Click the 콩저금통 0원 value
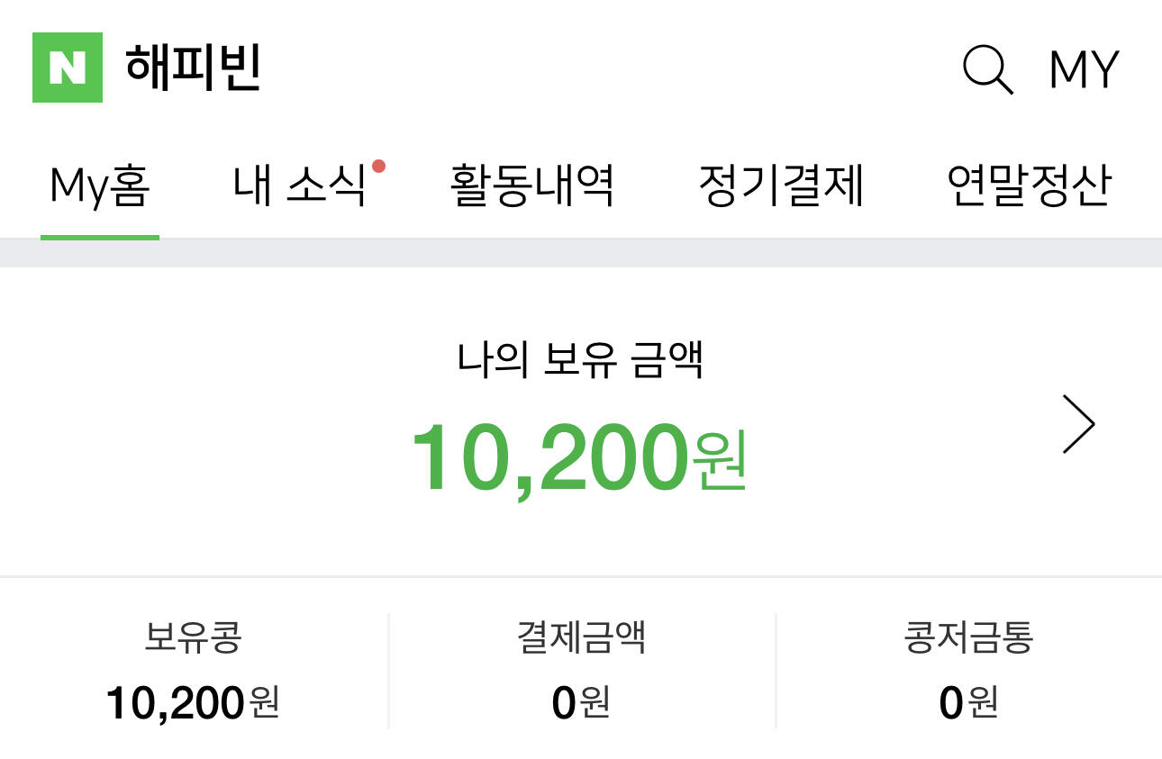Screen dimensions: 1162x759 [968, 702]
